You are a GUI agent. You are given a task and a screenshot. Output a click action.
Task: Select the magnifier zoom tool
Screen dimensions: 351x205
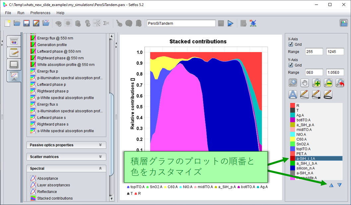[x=293, y=83]
